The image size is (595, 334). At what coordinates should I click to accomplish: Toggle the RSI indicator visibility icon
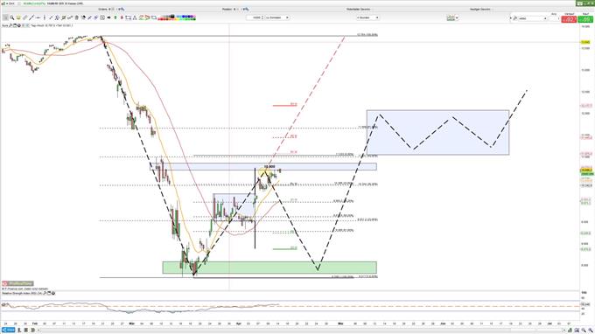pos(53,293)
